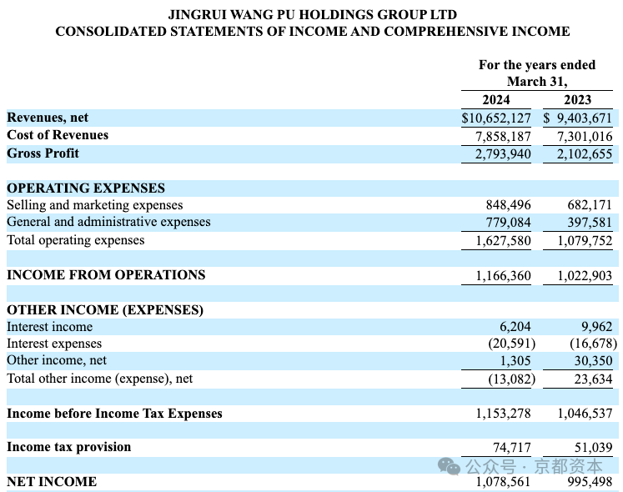Image resolution: width=623 pixels, height=492 pixels.
Task: Click the statement title JINGRUI WANG PU HOLDINGS
Action: pos(312,15)
